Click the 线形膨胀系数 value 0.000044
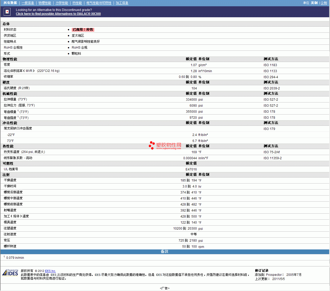This screenshot has height=291, width=330. 190,158
